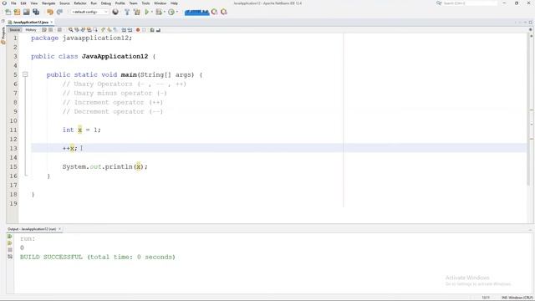Click the red Start Macro Recording icon
Image resolution: width=535 pixels, height=301 pixels.
point(138,30)
